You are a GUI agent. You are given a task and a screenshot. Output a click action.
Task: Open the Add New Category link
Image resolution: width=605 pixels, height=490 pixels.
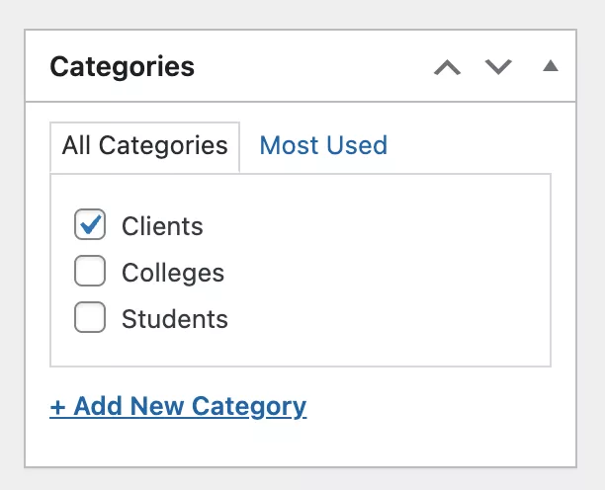178,407
